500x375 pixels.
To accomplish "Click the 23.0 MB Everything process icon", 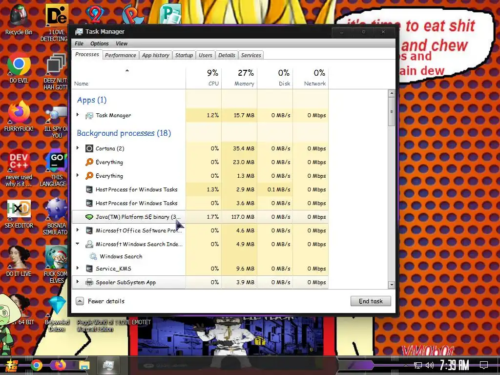I will [x=89, y=162].
